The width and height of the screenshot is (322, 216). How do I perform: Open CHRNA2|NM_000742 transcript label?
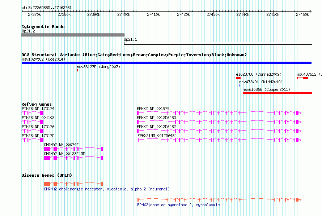point(61,145)
